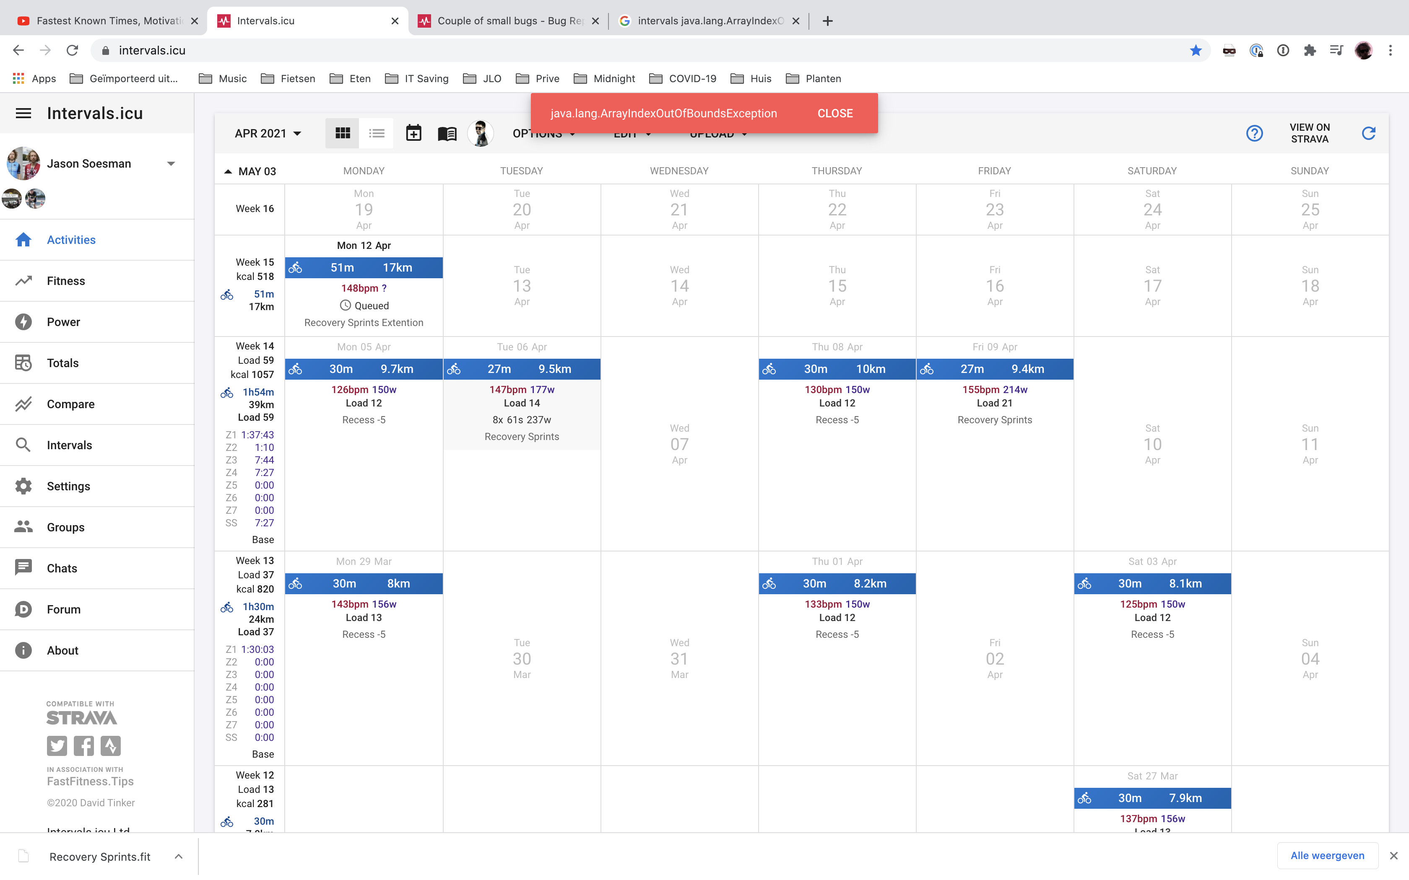Click the help question mark icon
The width and height of the screenshot is (1409, 880).
[1254, 133]
